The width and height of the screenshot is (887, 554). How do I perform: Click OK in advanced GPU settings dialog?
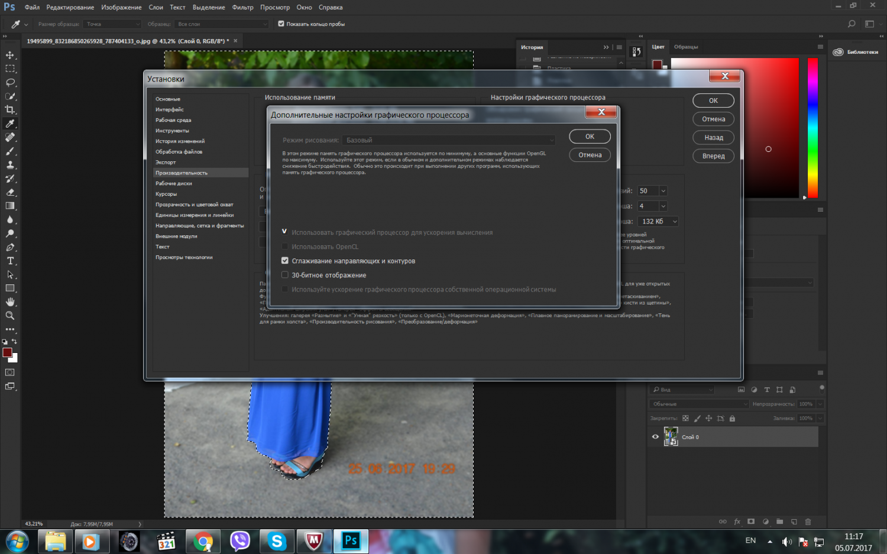pos(590,137)
